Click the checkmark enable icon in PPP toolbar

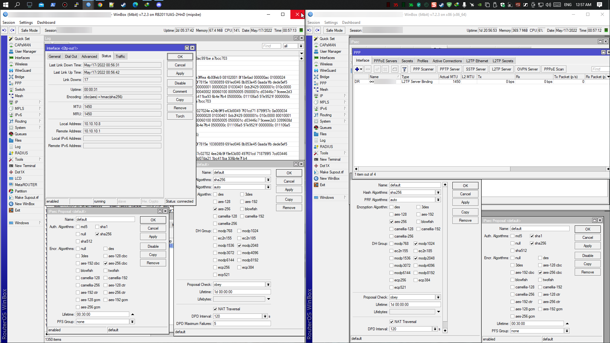377,69
